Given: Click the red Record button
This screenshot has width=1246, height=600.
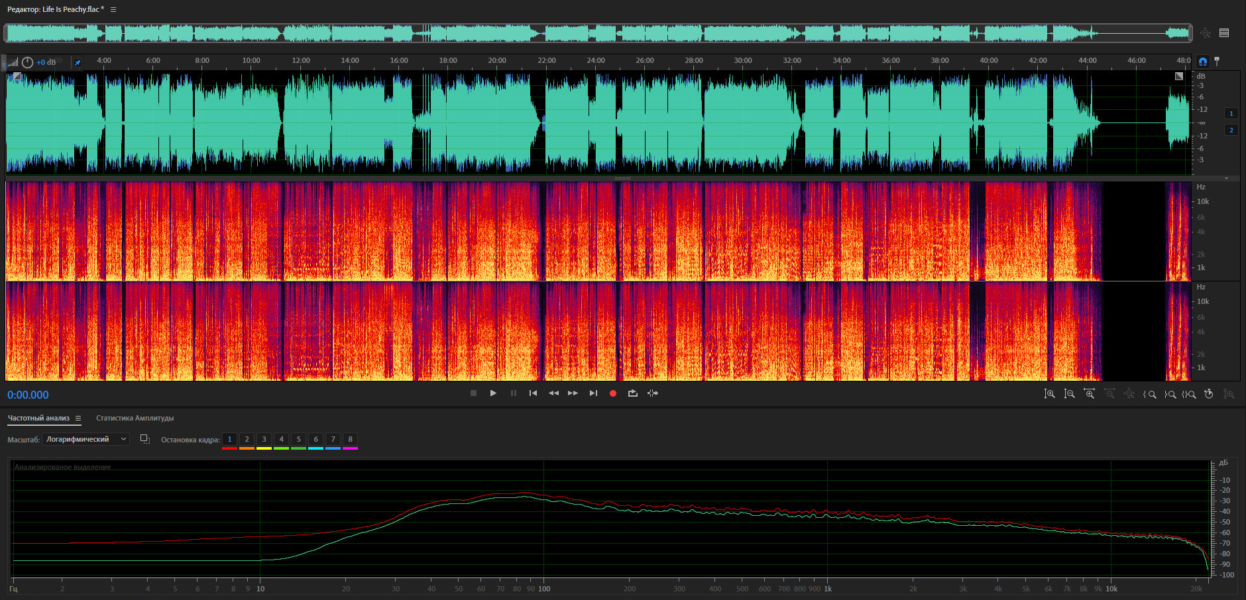Looking at the screenshot, I should click(613, 393).
